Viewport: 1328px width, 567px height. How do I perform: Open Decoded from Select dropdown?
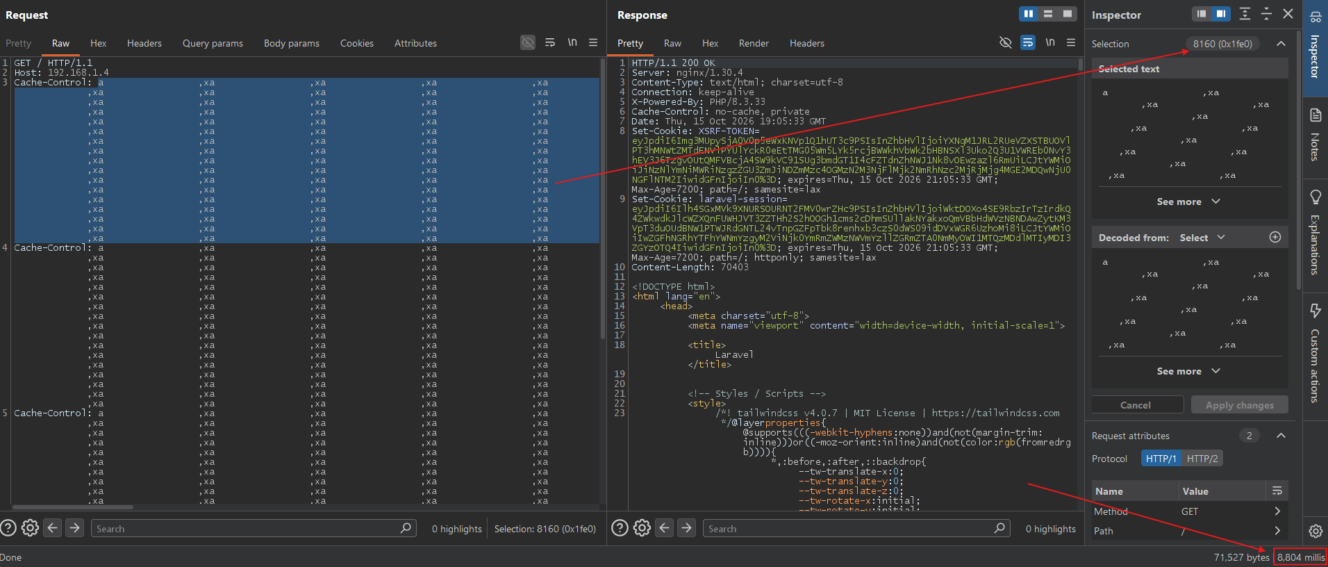[1202, 238]
